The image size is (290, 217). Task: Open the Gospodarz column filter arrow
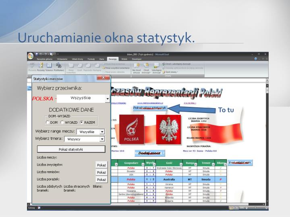(143, 164)
